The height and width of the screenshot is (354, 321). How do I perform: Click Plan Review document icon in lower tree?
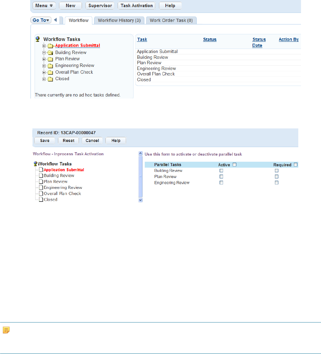click(41, 181)
